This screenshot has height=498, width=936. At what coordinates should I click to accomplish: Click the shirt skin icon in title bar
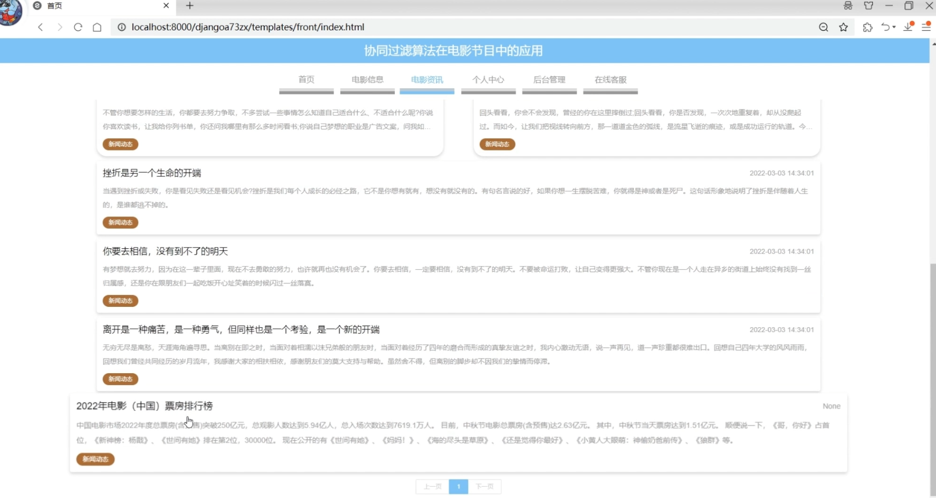868,6
